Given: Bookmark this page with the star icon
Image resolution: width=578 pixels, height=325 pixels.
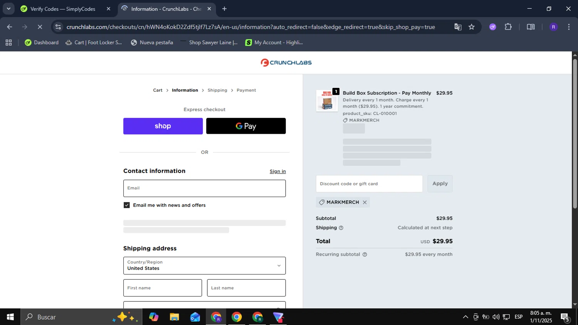Looking at the screenshot, I should coord(472,27).
